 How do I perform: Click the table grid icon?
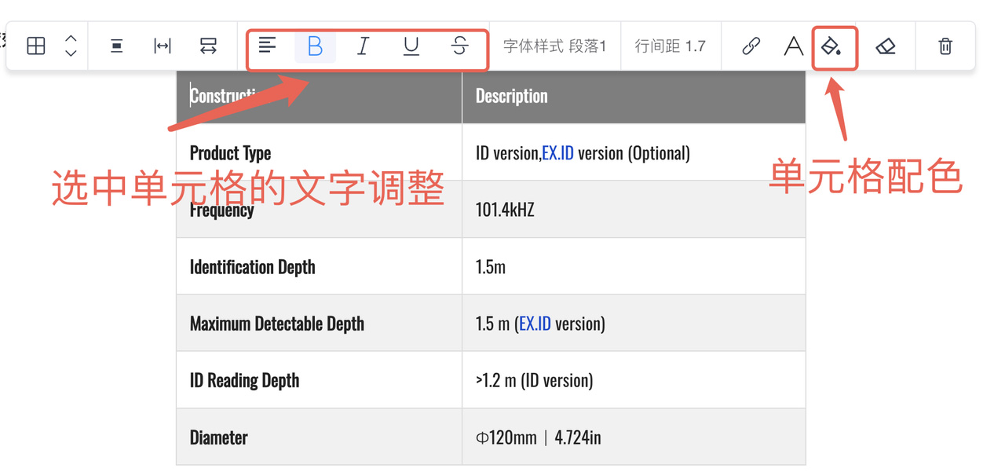point(36,46)
